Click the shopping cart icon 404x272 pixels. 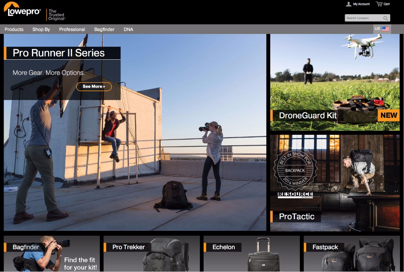coord(379,4)
